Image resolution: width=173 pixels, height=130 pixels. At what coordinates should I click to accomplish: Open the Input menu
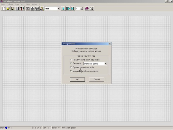pos(22,4)
